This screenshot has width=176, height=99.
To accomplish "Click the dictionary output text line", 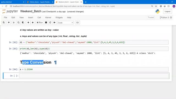I will click(x=87, y=53).
